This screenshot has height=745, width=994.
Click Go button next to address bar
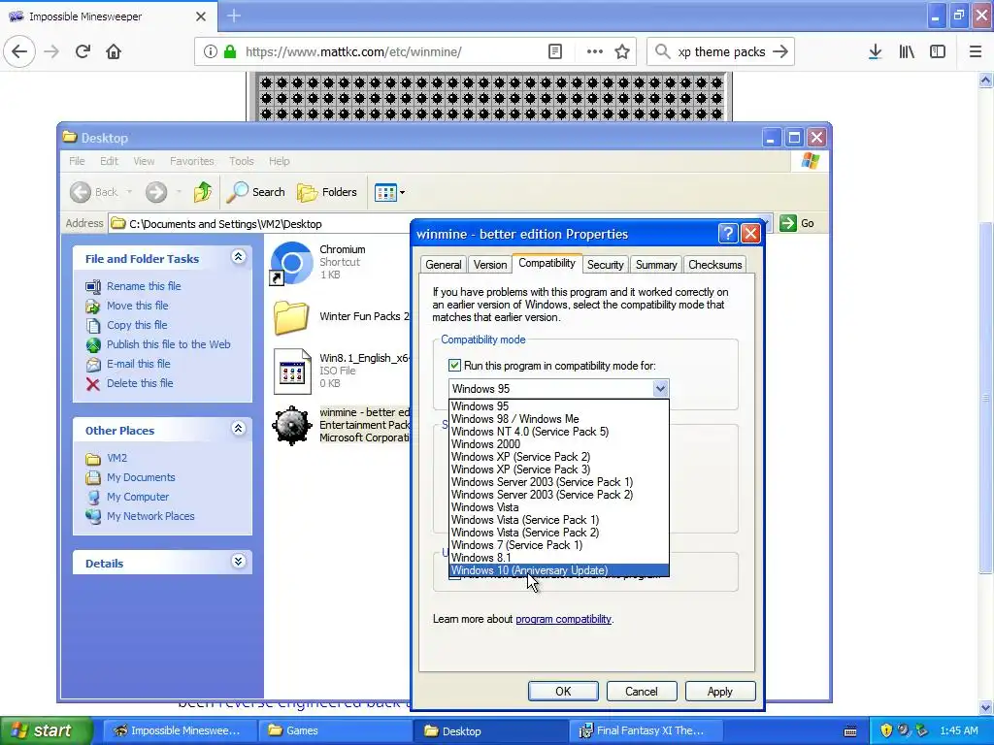(798, 223)
